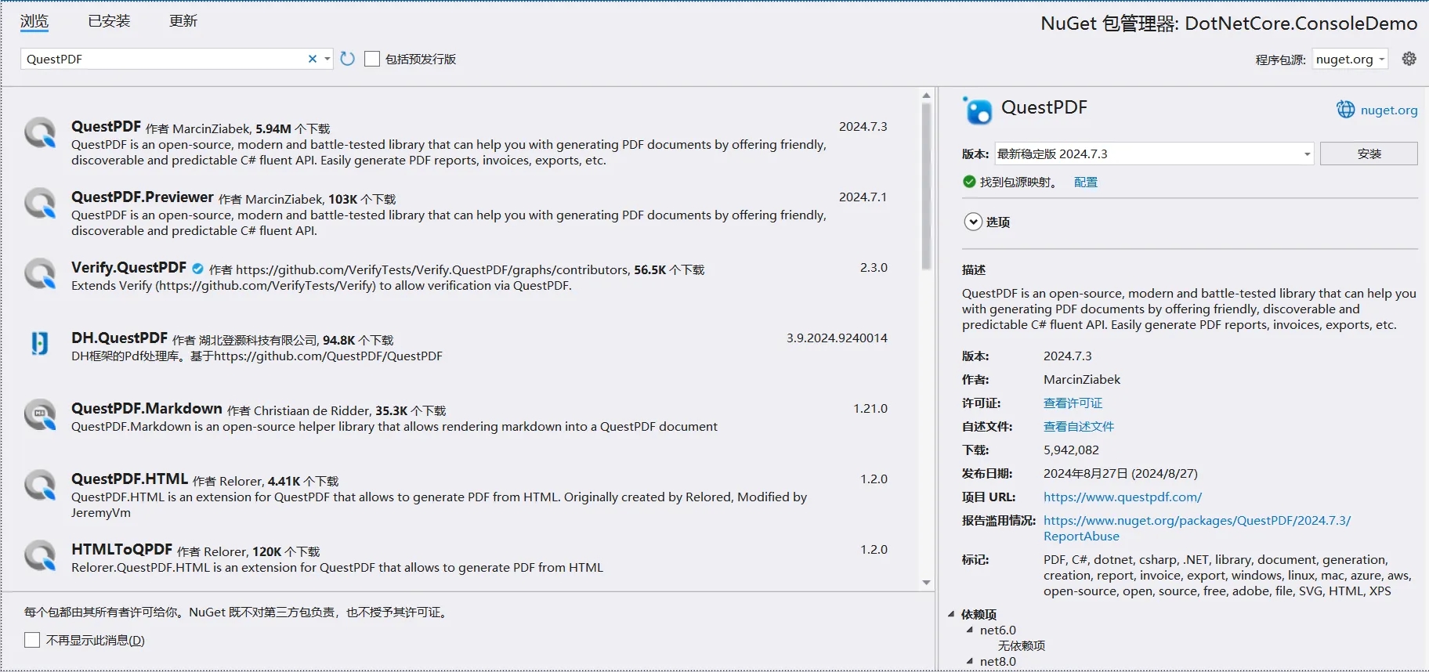This screenshot has width=1429, height=672.
Task: Click the DH.QuestPDF package icon
Action: [40, 343]
